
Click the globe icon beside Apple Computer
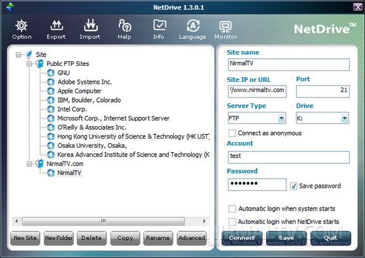[51, 91]
